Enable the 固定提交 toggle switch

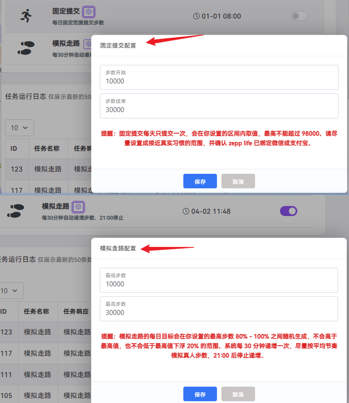click(299, 16)
